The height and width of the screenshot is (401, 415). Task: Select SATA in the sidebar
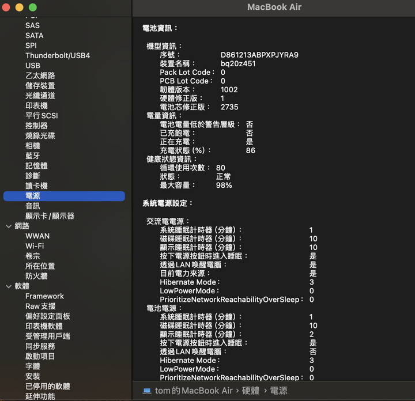35,36
